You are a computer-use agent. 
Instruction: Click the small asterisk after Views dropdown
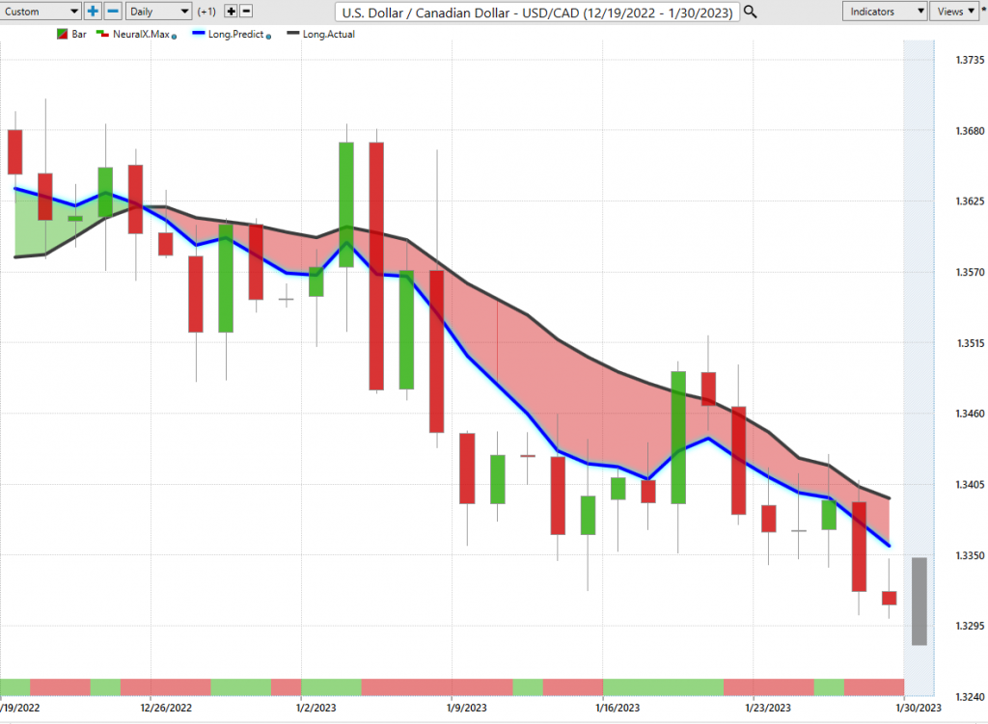[x=983, y=11]
